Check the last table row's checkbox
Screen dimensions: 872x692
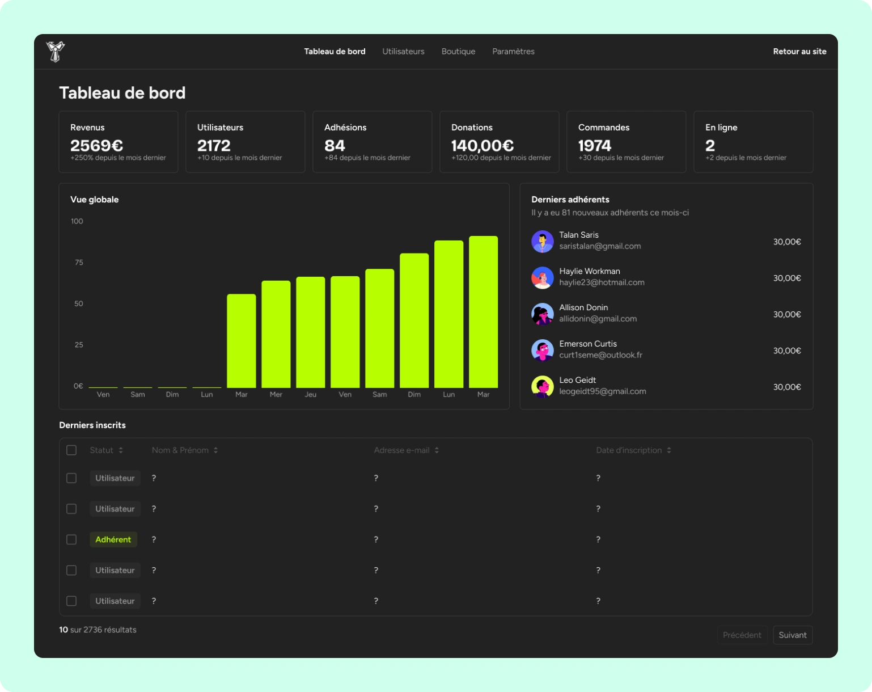point(71,601)
